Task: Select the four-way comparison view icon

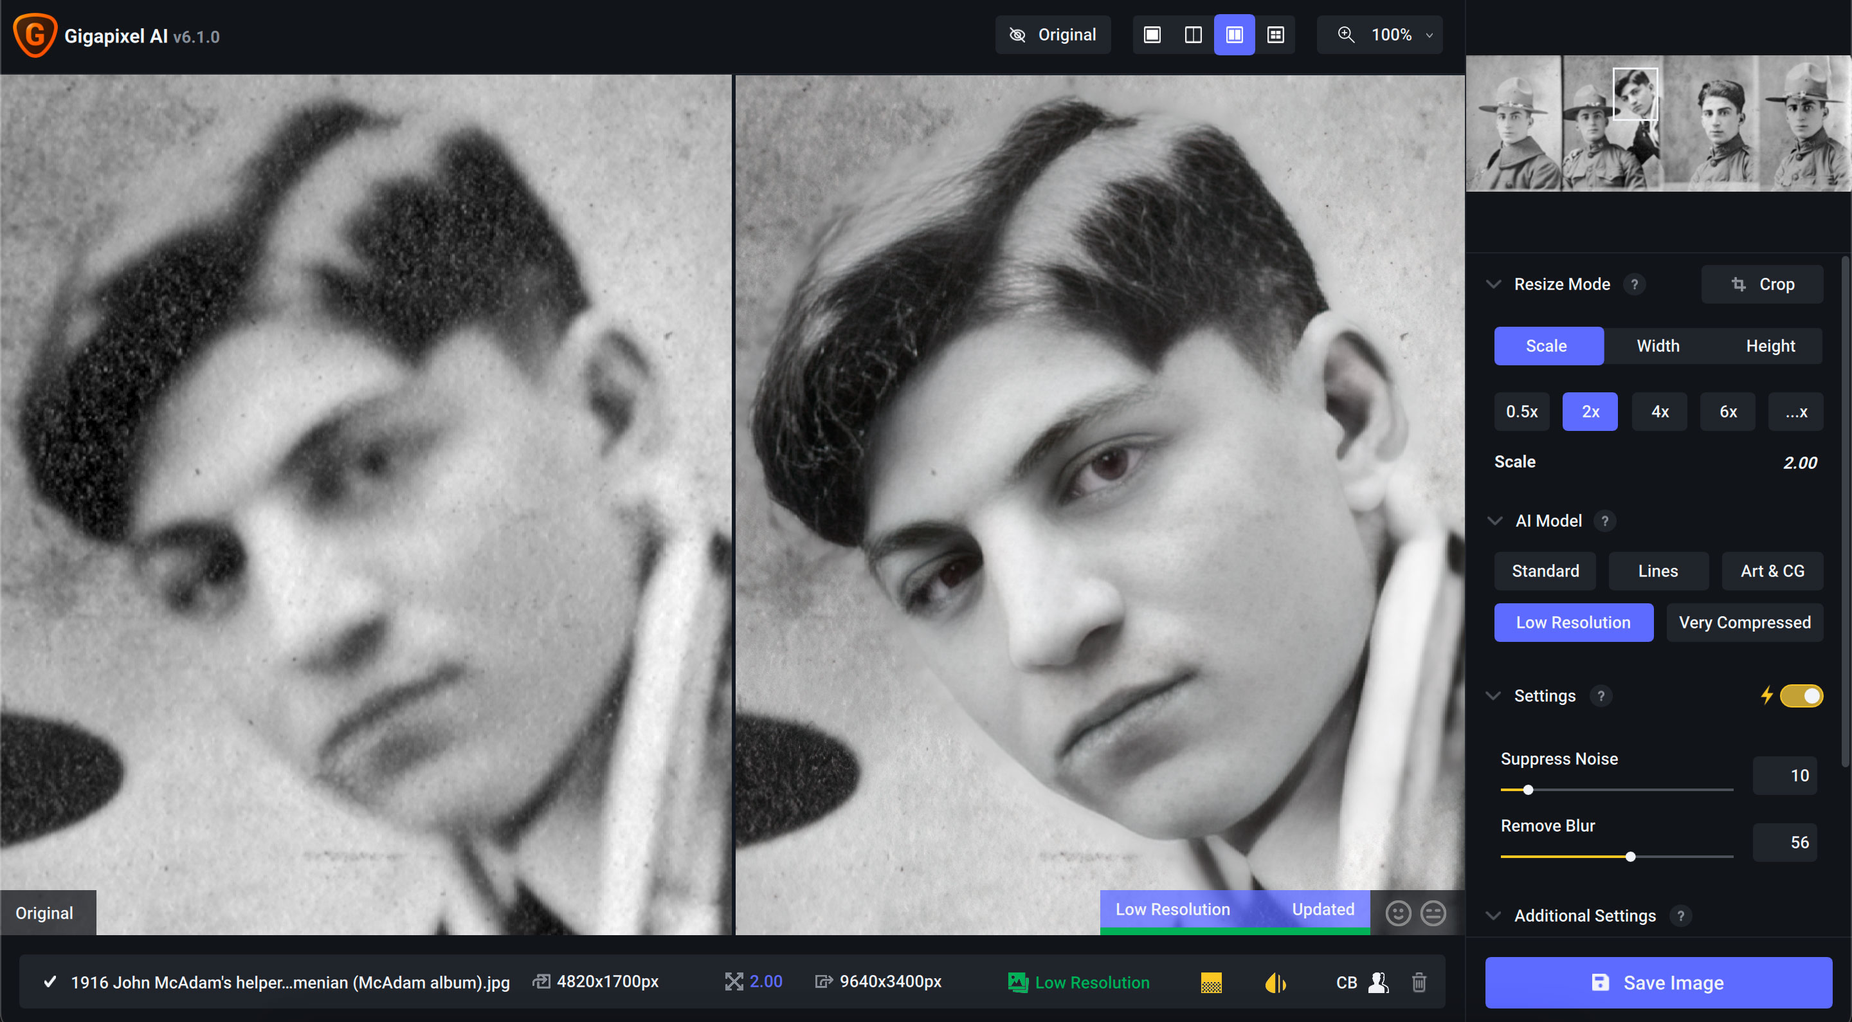Action: coord(1275,35)
